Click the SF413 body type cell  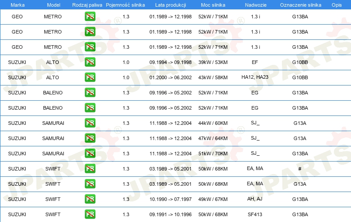tap(254, 214)
